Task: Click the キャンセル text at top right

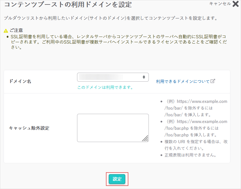Action: pos(220,4)
